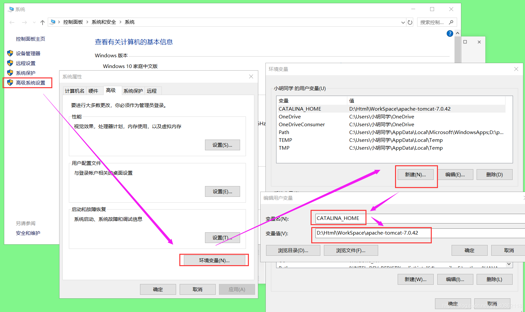Open address bar history dropdown
This screenshot has height=312, width=525.
point(403,22)
